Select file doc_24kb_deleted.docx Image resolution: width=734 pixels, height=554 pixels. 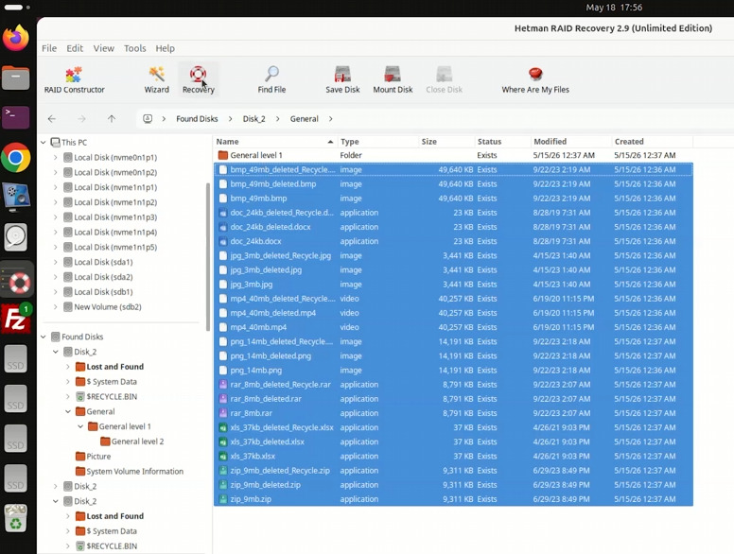click(453, 227)
